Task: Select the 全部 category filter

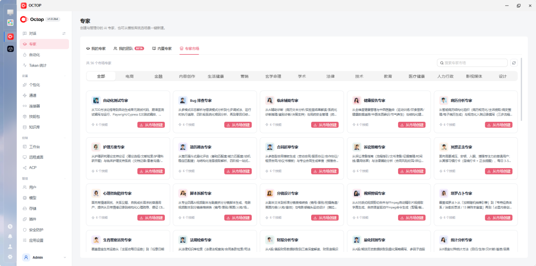Action: pyautogui.click(x=101, y=77)
